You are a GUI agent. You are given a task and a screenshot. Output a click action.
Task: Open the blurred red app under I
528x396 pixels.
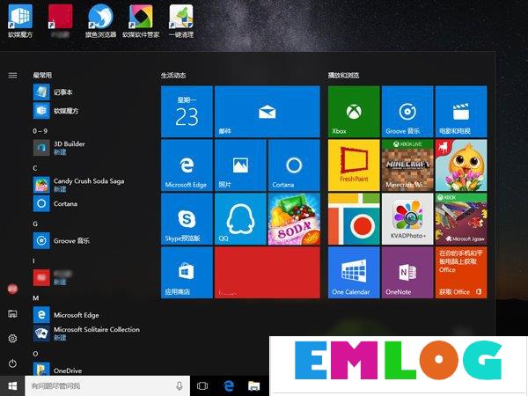tap(89, 277)
